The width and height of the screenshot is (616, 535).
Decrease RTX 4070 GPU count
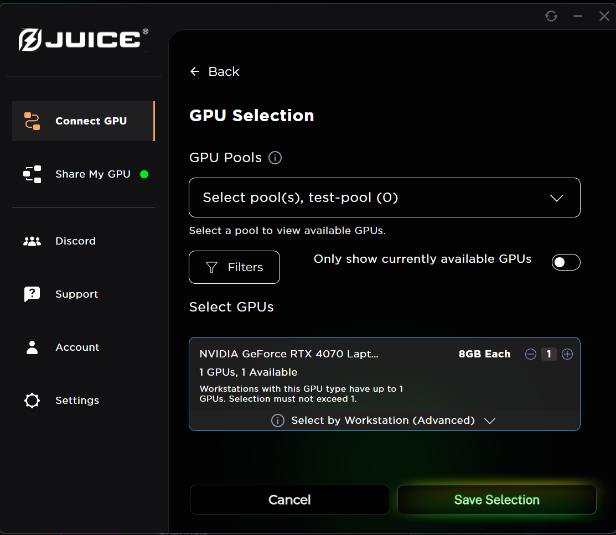pyautogui.click(x=531, y=354)
